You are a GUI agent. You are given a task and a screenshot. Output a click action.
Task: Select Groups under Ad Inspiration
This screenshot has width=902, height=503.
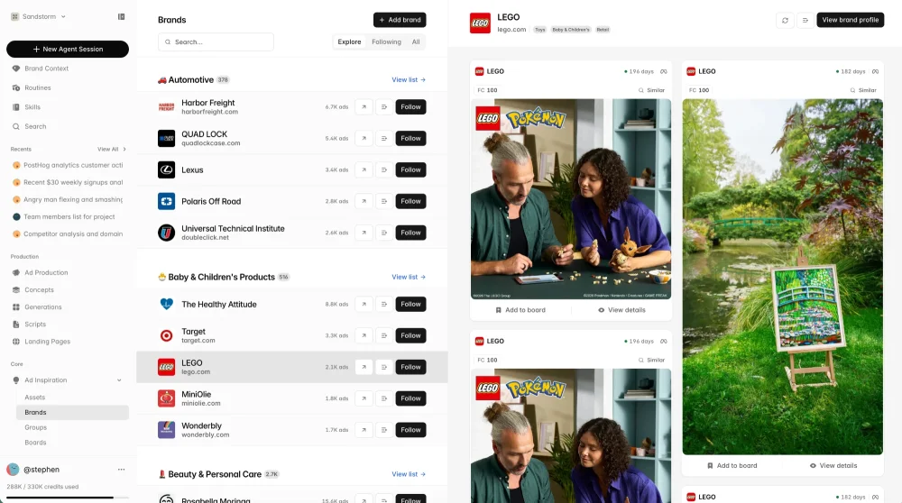click(36, 427)
